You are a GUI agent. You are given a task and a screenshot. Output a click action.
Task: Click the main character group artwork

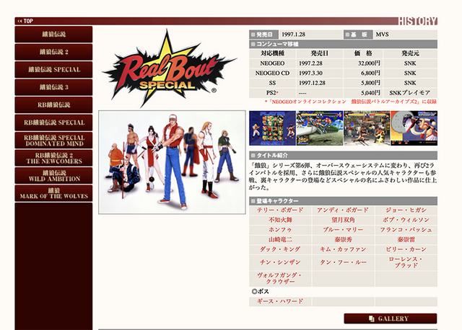pos(172,162)
